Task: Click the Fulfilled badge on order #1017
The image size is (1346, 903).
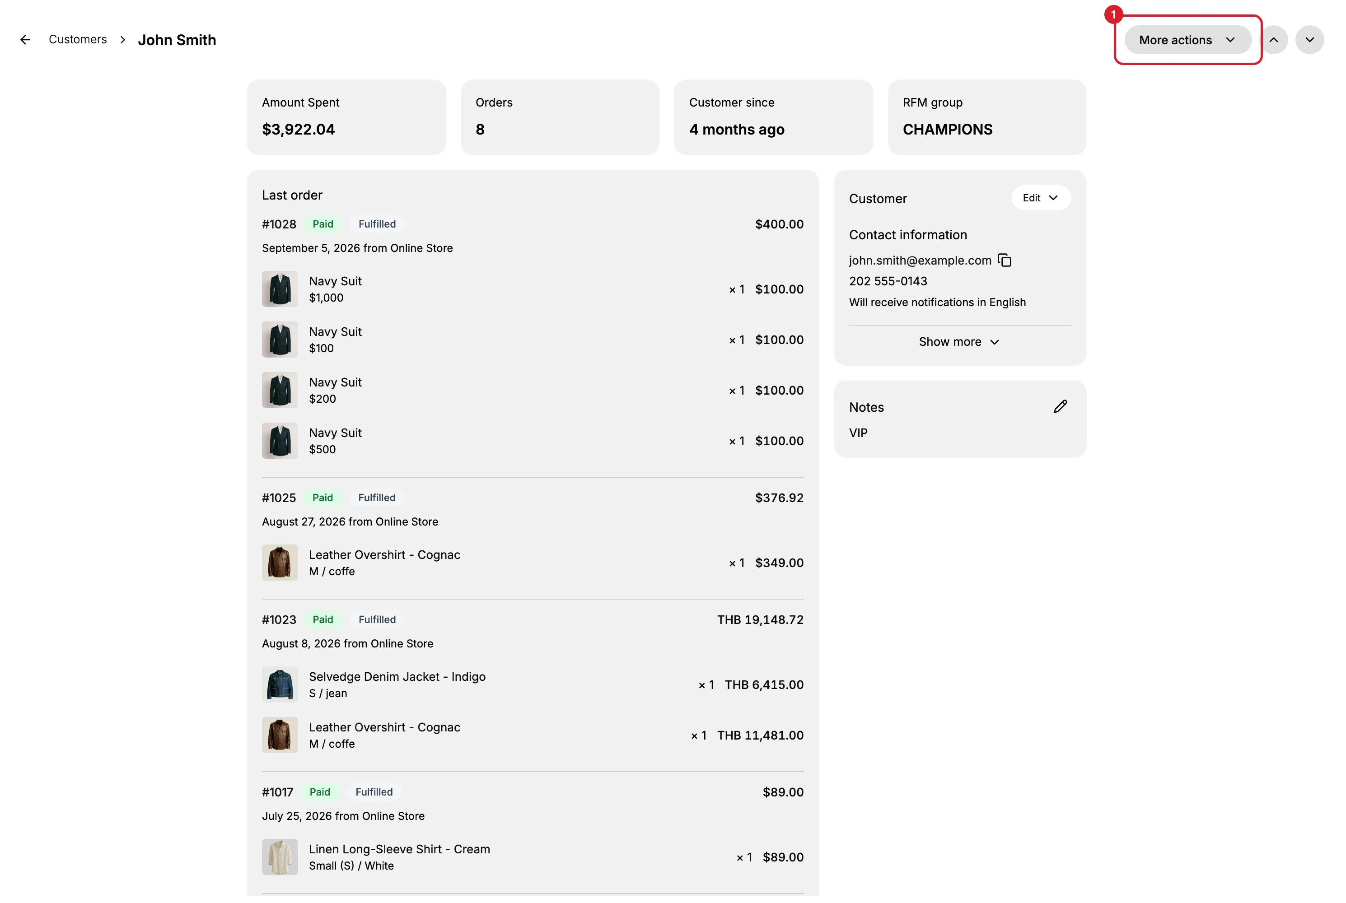Action: point(374,792)
